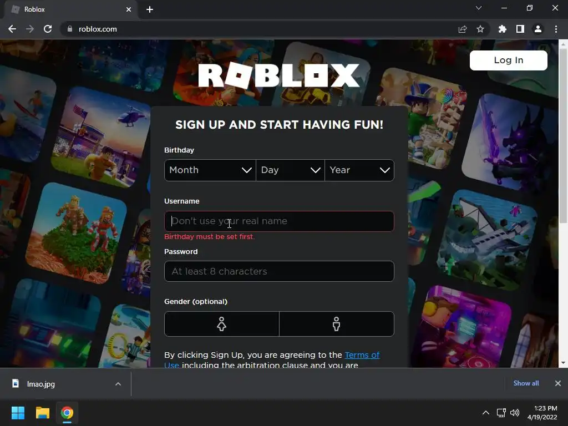Open the Windows Start menu
The height and width of the screenshot is (426, 568).
[18, 413]
